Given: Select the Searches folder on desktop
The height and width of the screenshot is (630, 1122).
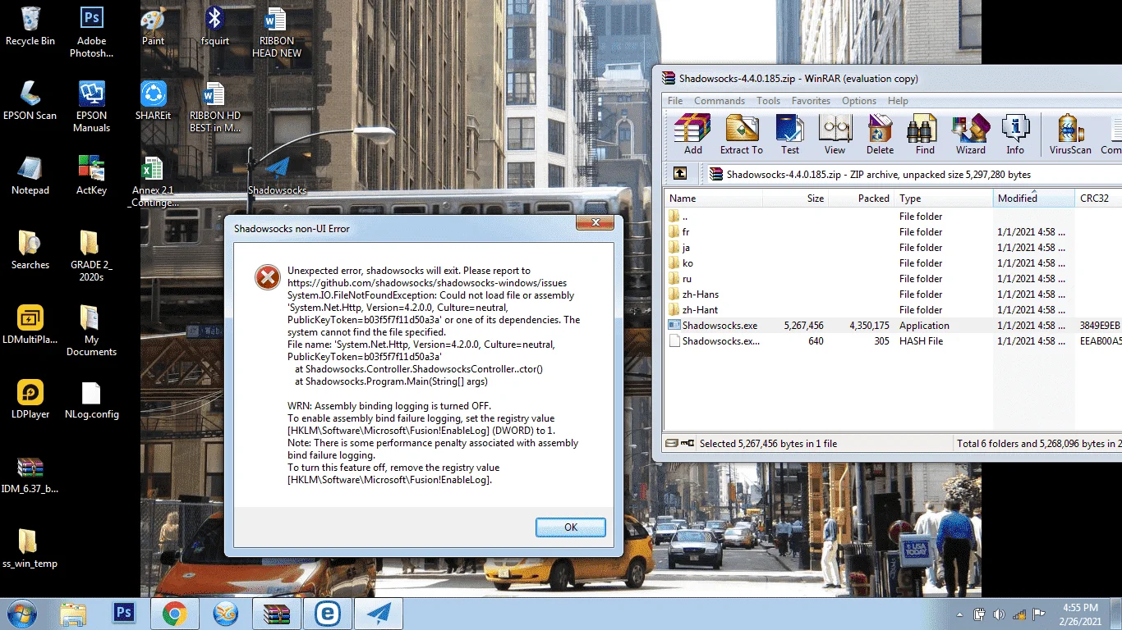Looking at the screenshot, I should 30,250.
